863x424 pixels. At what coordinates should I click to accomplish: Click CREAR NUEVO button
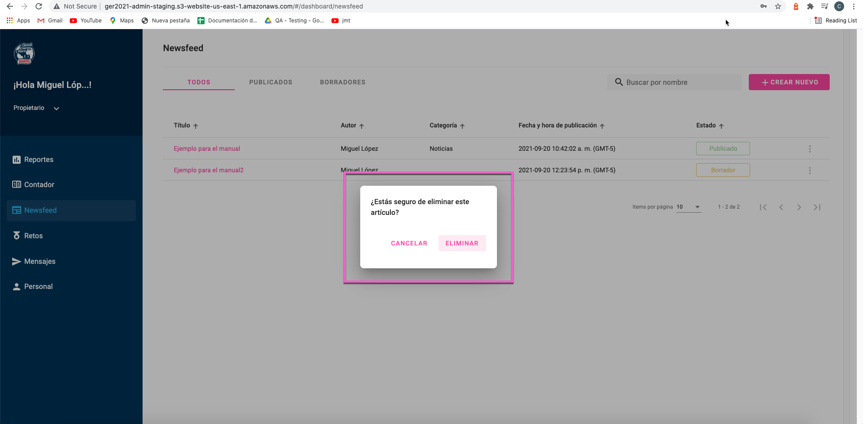[x=789, y=82]
